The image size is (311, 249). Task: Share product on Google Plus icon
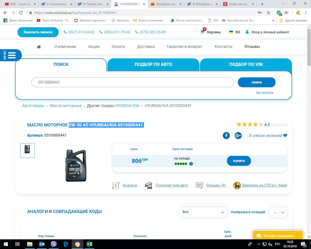click(x=238, y=136)
